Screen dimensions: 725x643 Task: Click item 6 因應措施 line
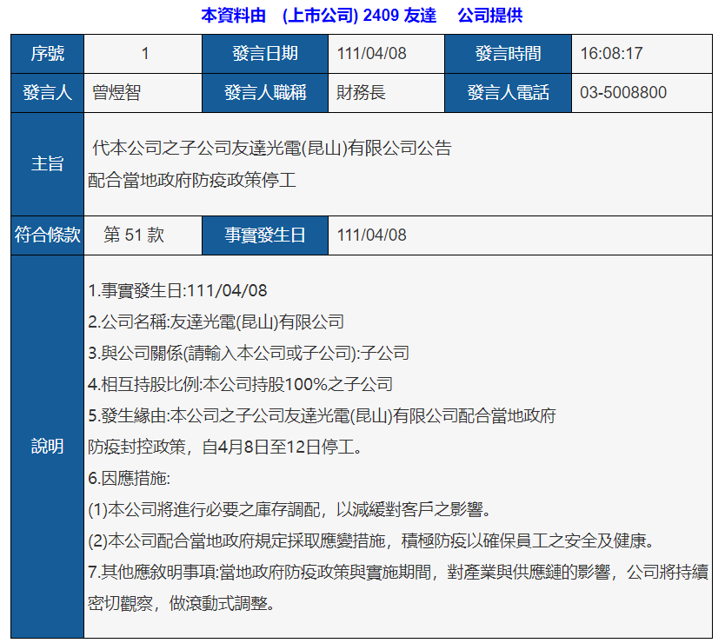[129, 478]
